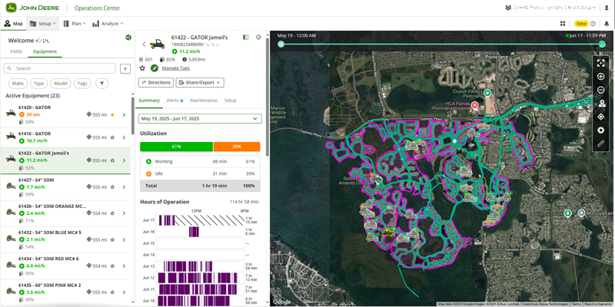Click the fullscreen map icon
The height and width of the screenshot is (307, 615).
(601, 63)
